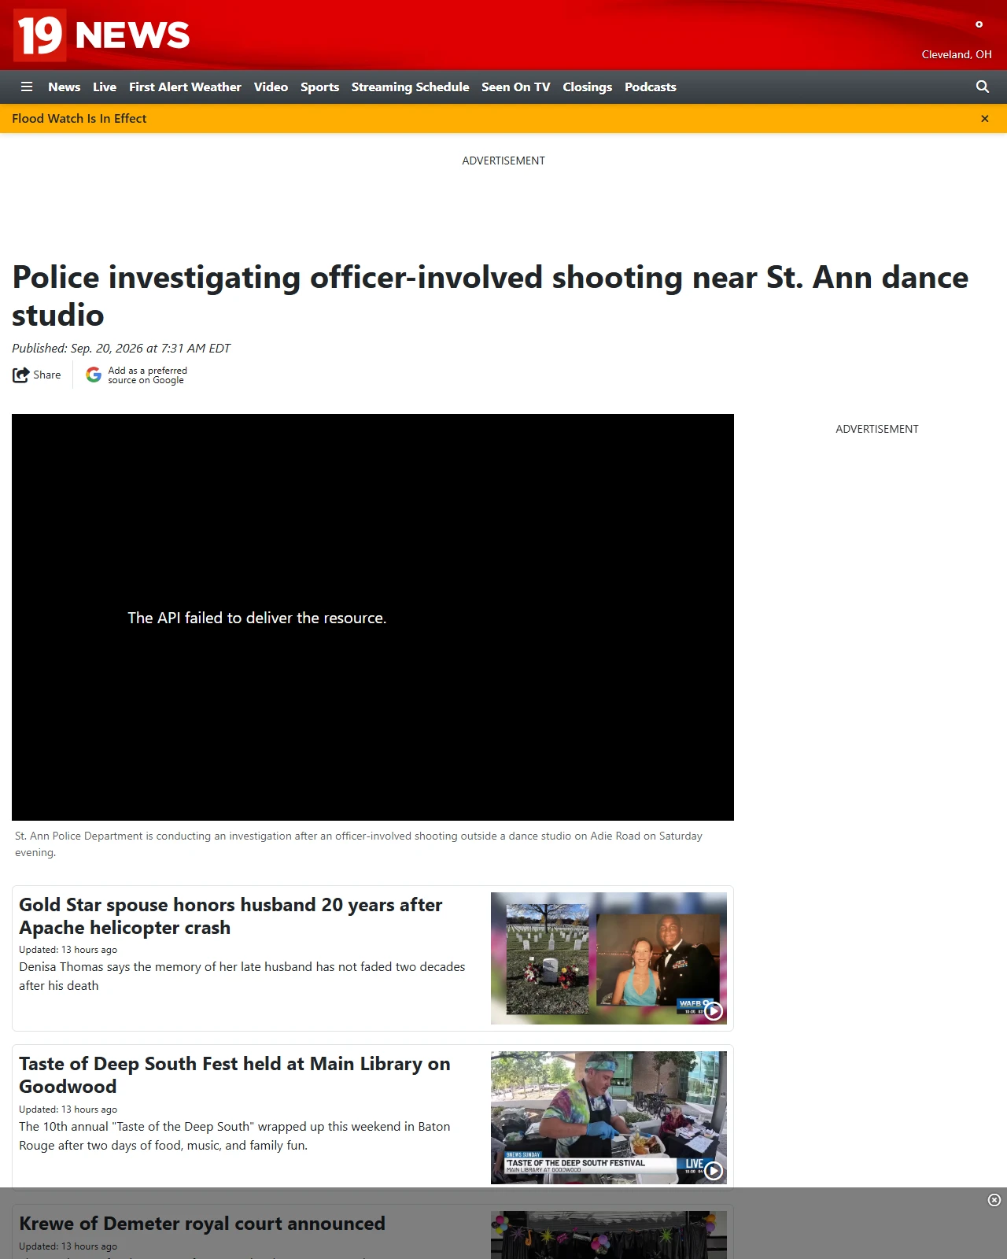Open Gold Star spouse honors husband headline
1007x1259 pixels.
231,916
